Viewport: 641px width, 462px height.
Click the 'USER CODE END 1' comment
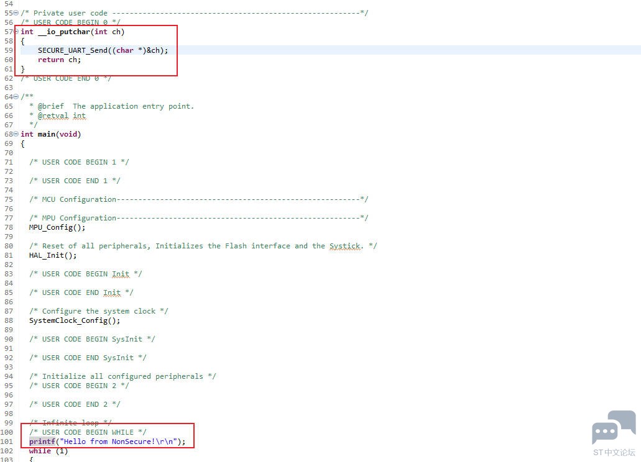(x=75, y=181)
